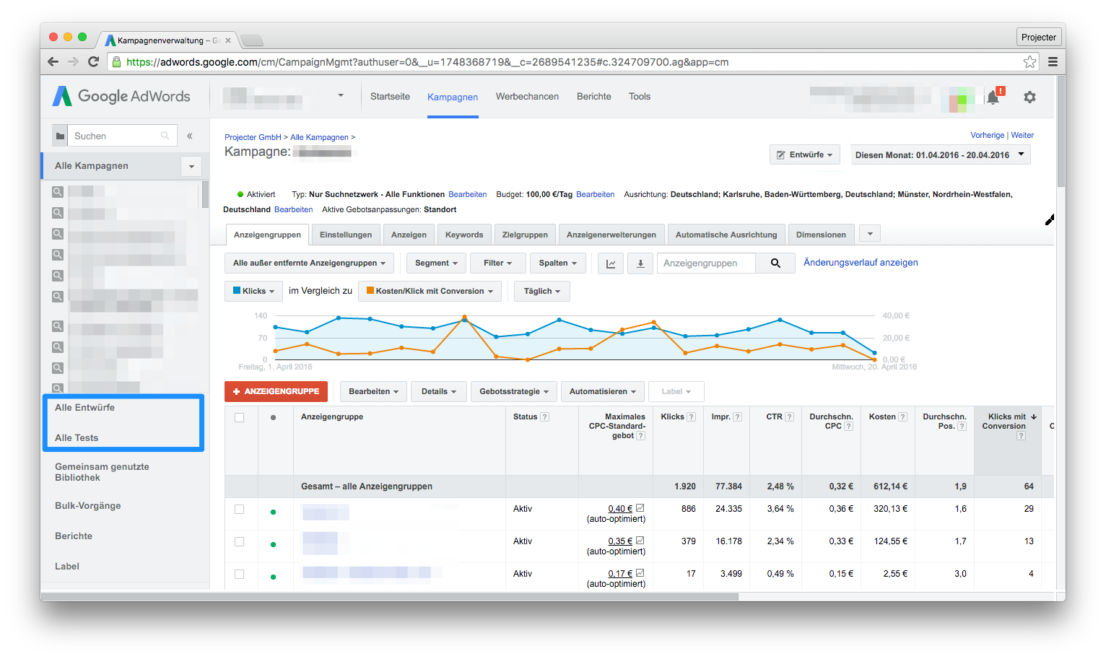Click the magnifier icon inside the Suchen field
The image size is (1106, 659).
tap(165, 136)
